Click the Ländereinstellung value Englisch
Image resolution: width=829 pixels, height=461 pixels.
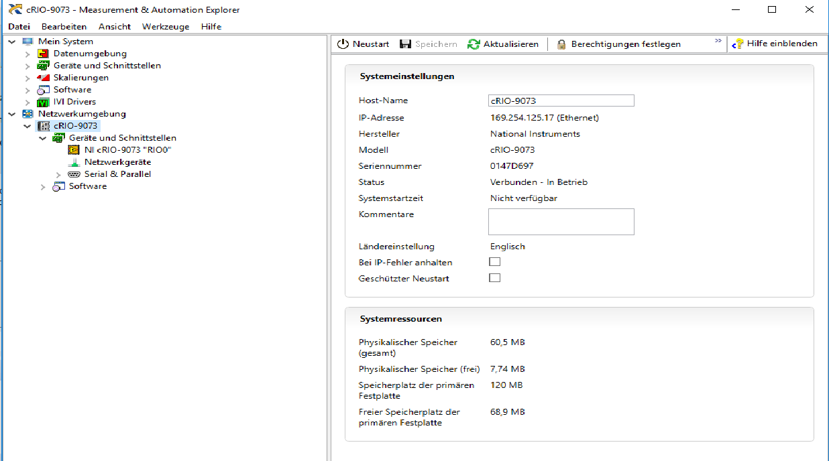(x=508, y=247)
